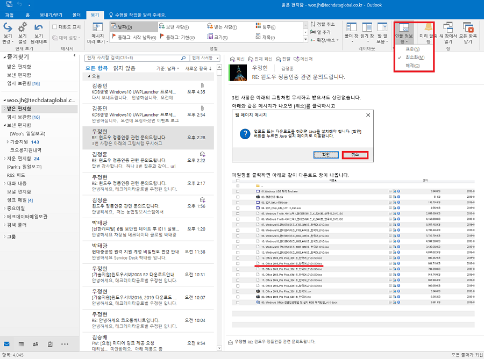Open 기준: 날짜 sort dropdown
This screenshot has height=359, width=484.
(x=168, y=68)
